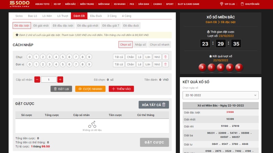The image size is (273, 153).
Task: Click the first red lottery result ball
Action: pos(202,67)
